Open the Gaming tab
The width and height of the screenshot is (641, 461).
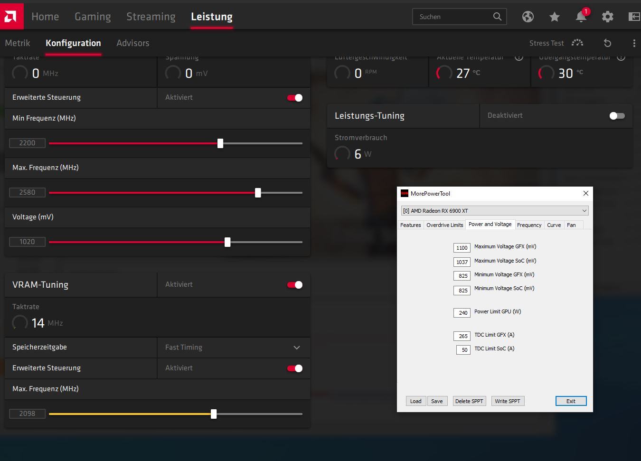93,17
